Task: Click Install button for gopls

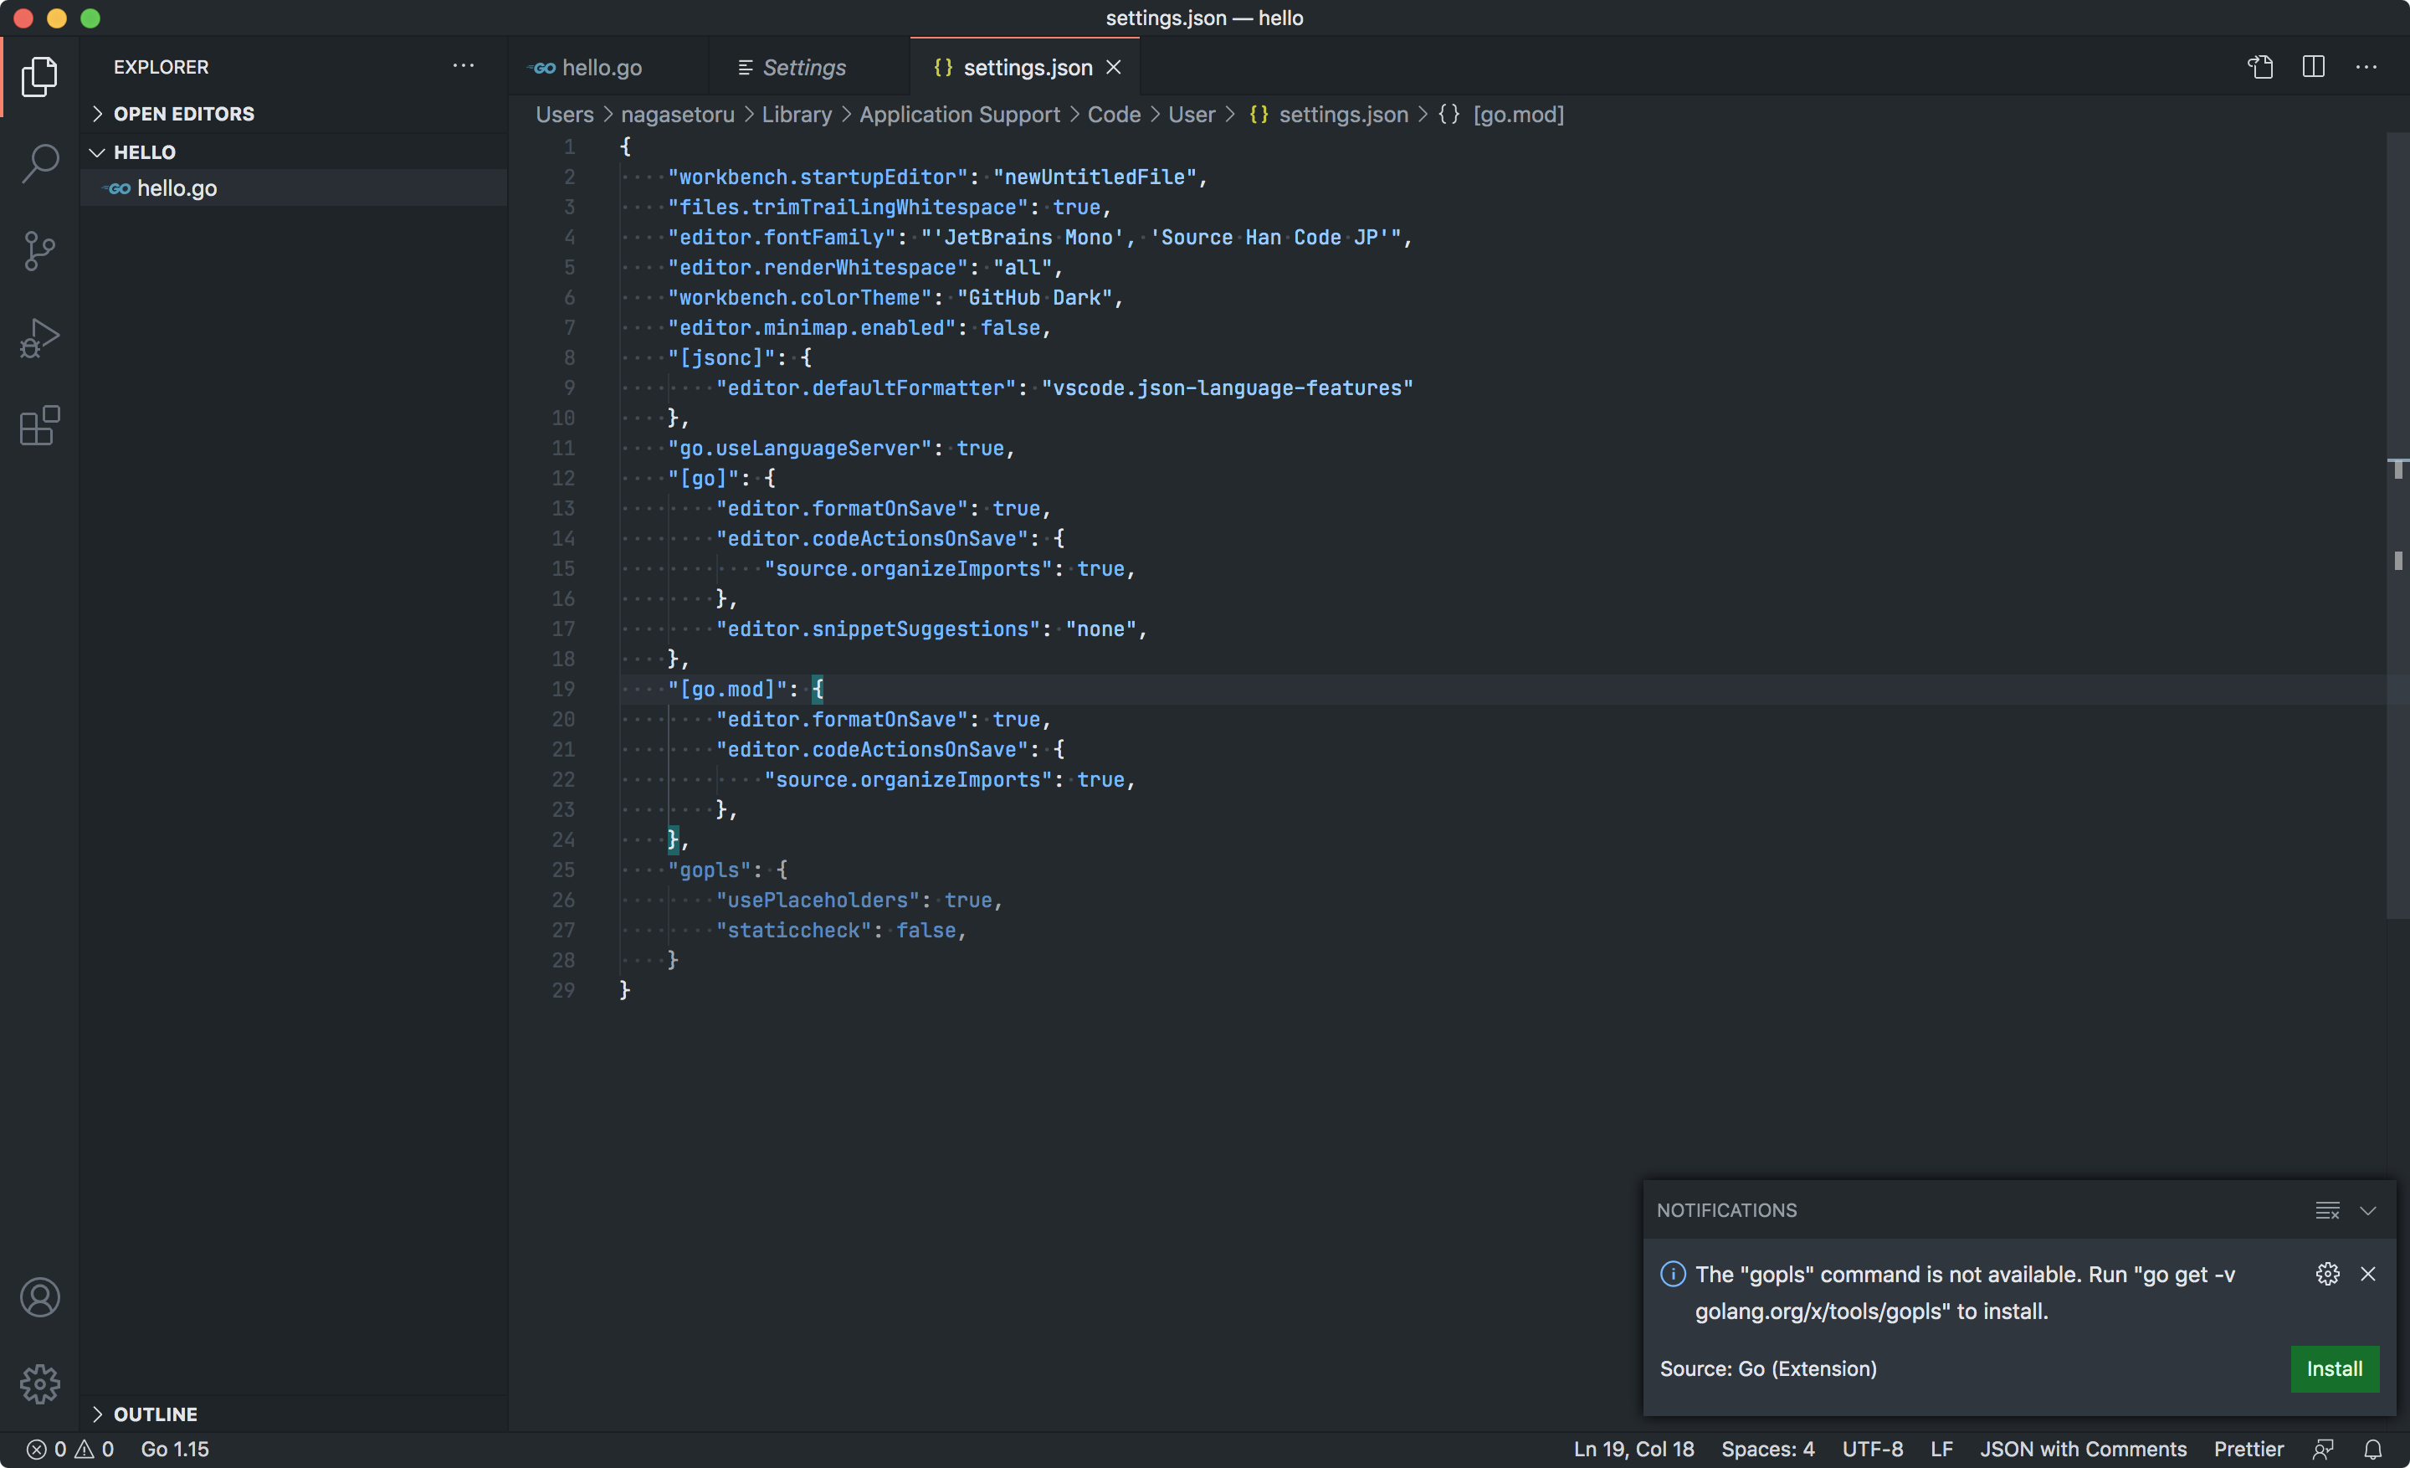Action: click(x=2334, y=1368)
